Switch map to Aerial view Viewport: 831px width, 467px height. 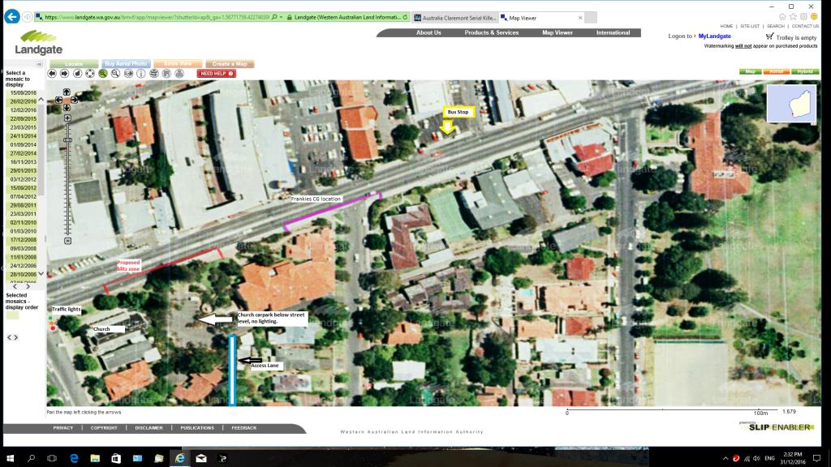tap(777, 72)
